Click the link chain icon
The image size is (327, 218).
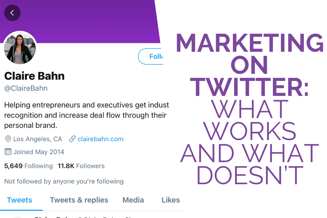[x=72, y=139]
